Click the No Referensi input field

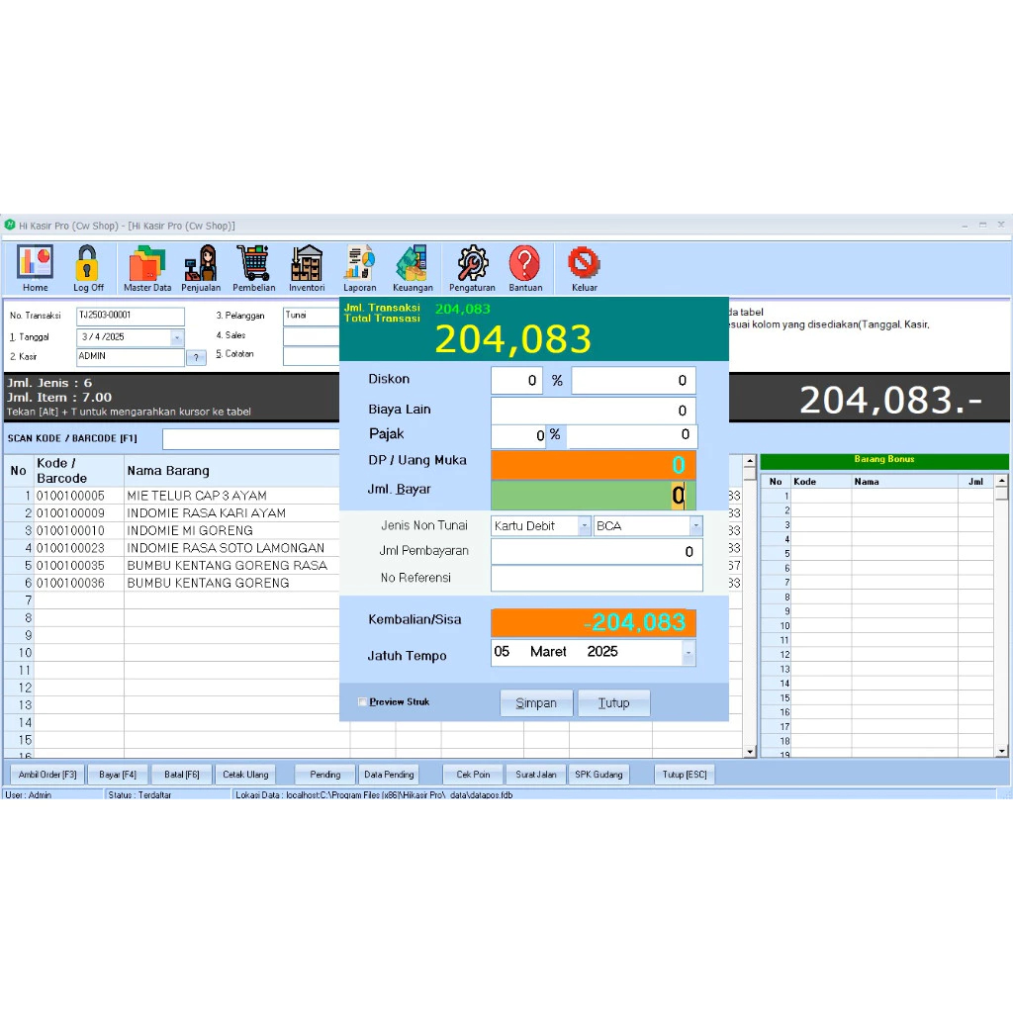pos(597,578)
